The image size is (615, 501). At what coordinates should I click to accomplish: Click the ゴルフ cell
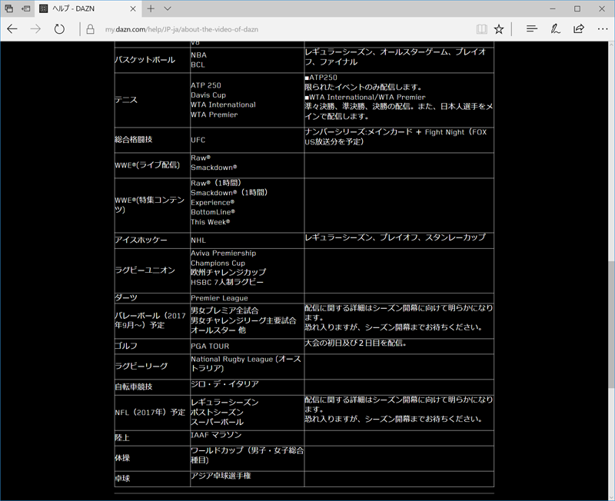tap(152, 346)
